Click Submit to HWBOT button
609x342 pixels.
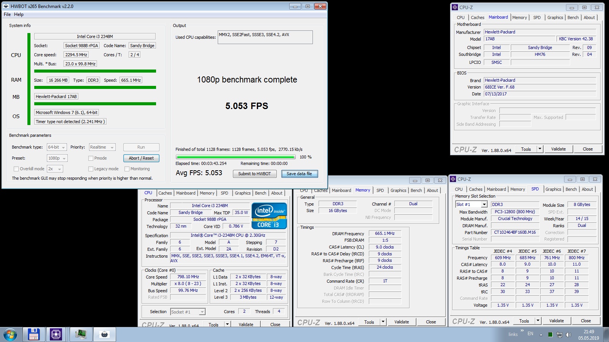tap(254, 174)
